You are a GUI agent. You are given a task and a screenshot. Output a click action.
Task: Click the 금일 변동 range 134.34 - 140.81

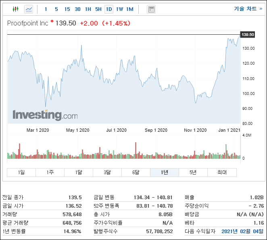click(x=153, y=197)
